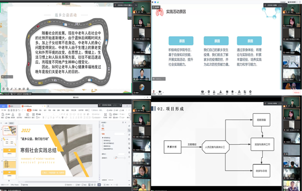This screenshot has width=302, height=191.
Task: Select the third slide thumbnail in WPS
Action: pos(10,153)
